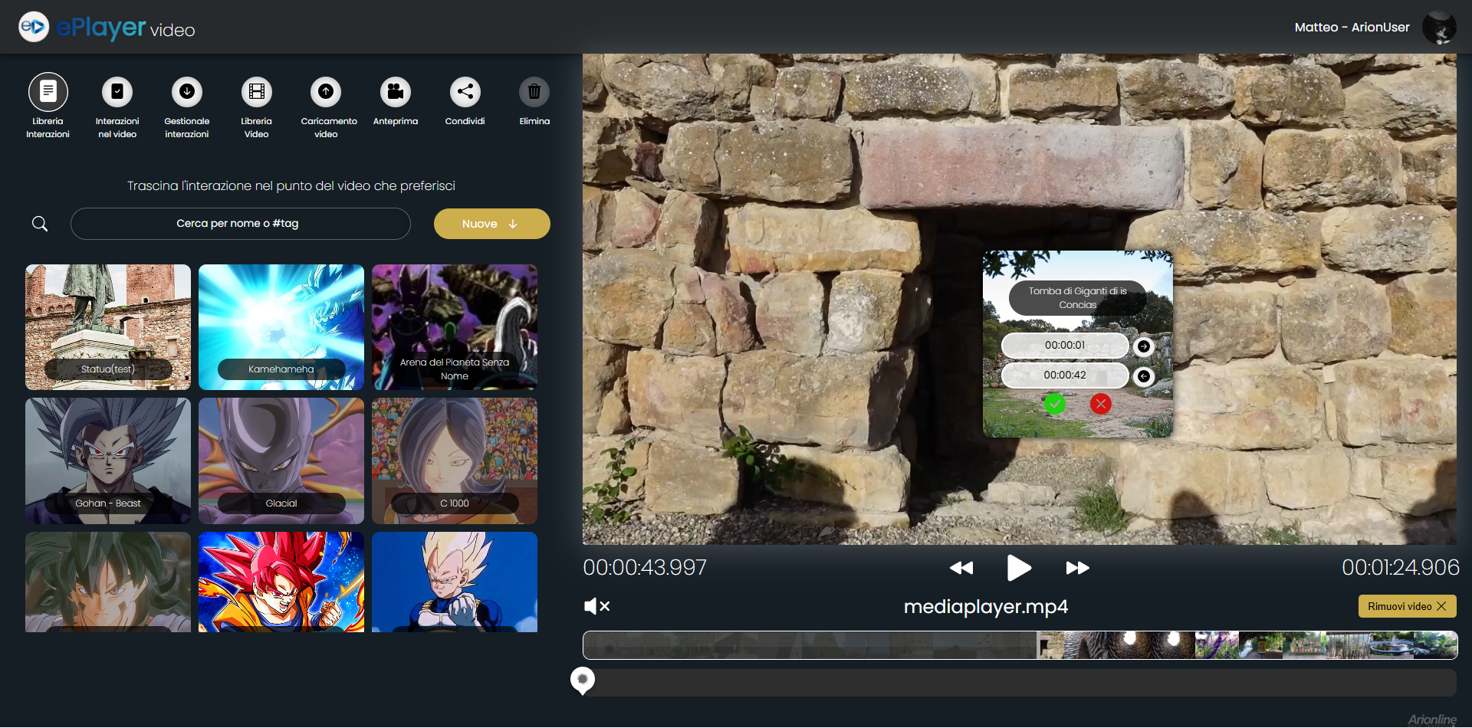Unmute the video audio
1472x728 pixels.
pos(596,606)
